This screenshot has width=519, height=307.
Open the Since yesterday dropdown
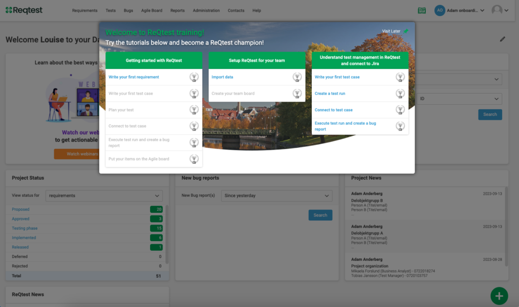point(277,196)
